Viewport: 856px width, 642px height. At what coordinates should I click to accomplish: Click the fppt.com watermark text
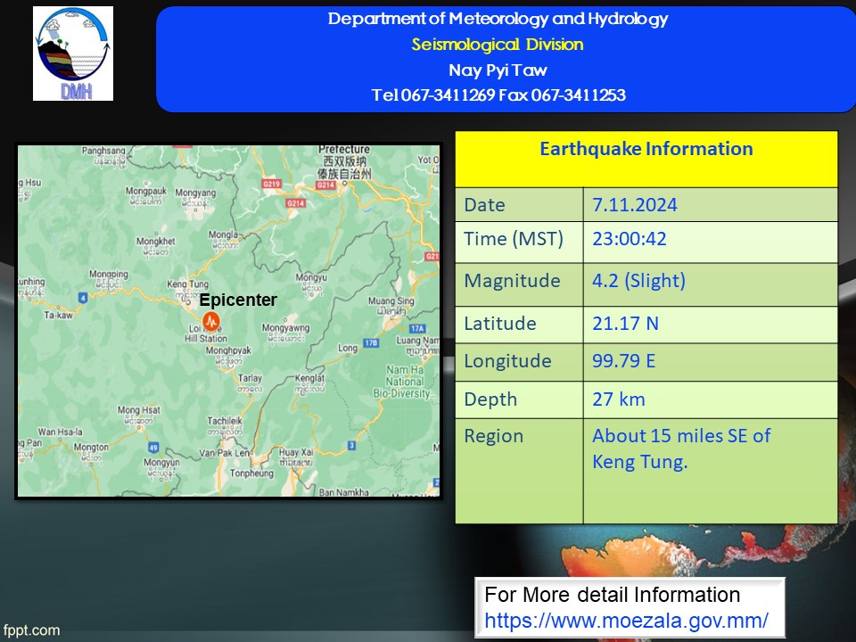coord(32,630)
